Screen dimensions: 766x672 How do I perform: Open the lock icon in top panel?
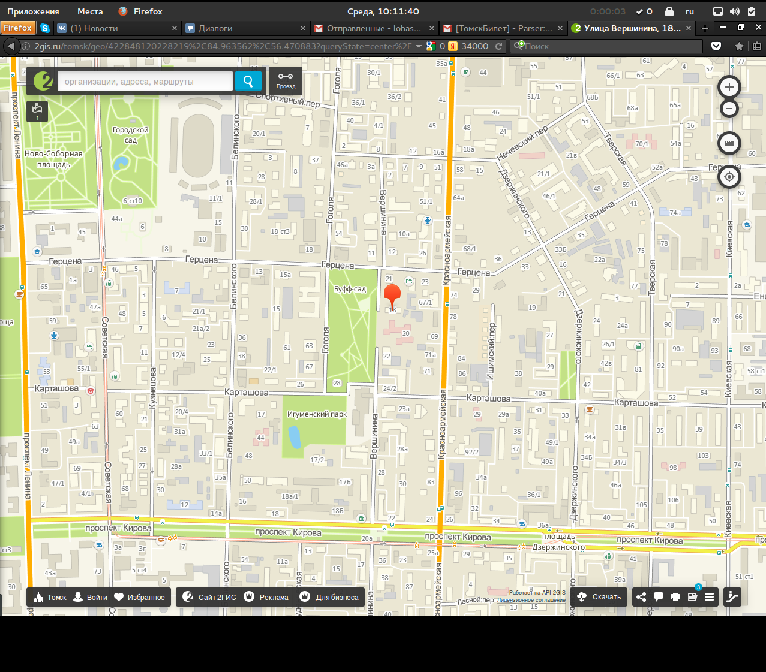point(669,11)
